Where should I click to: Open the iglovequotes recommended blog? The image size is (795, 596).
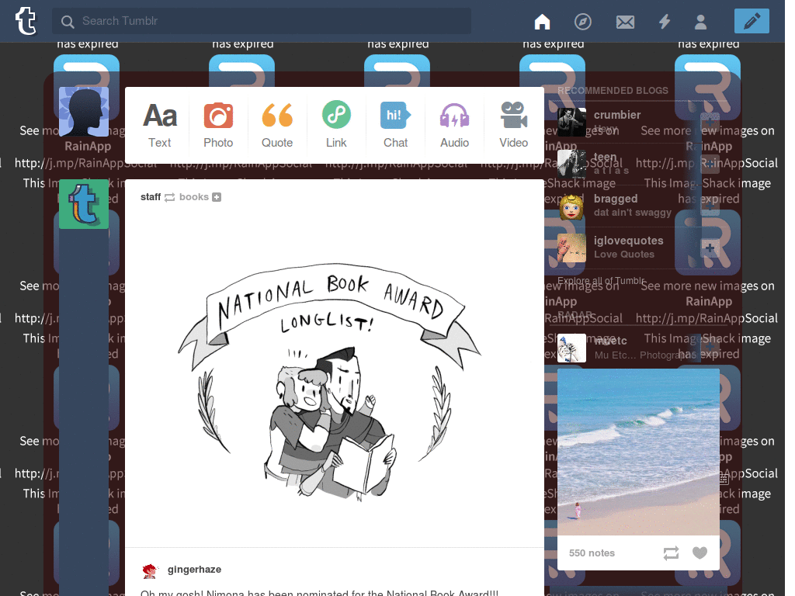coord(628,241)
